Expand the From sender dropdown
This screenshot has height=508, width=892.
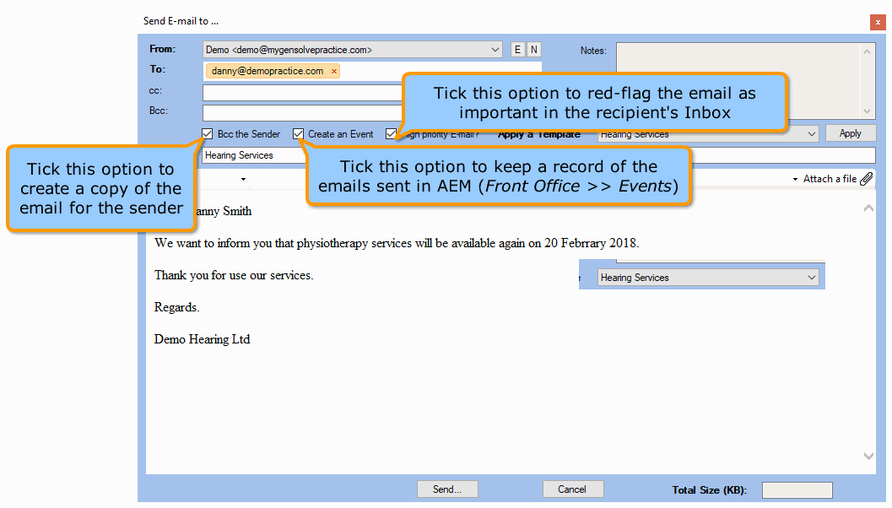495,50
